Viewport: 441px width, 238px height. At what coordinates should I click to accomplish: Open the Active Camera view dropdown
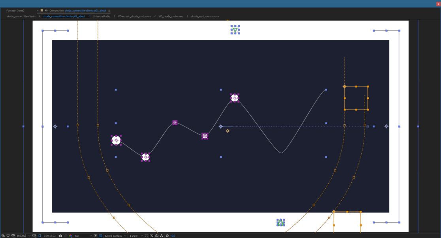[x=115, y=236]
